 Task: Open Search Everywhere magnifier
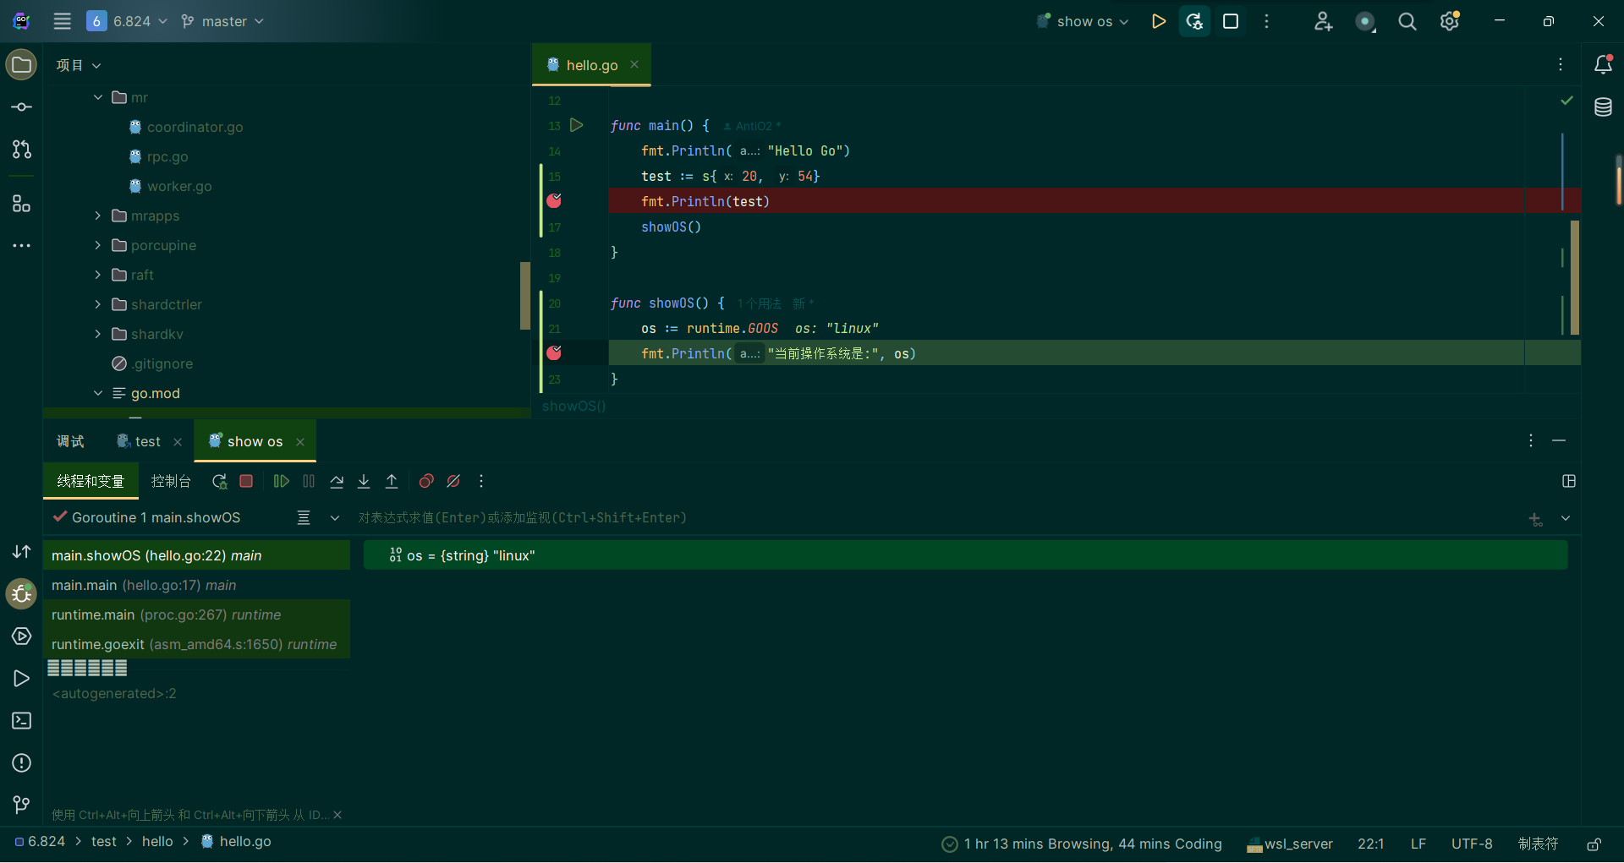pyautogui.click(x=1407, y=21)
